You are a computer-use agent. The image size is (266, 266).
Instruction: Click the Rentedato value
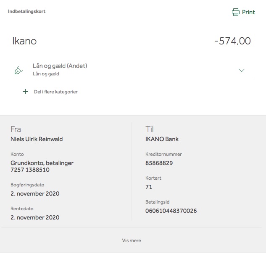35,217
